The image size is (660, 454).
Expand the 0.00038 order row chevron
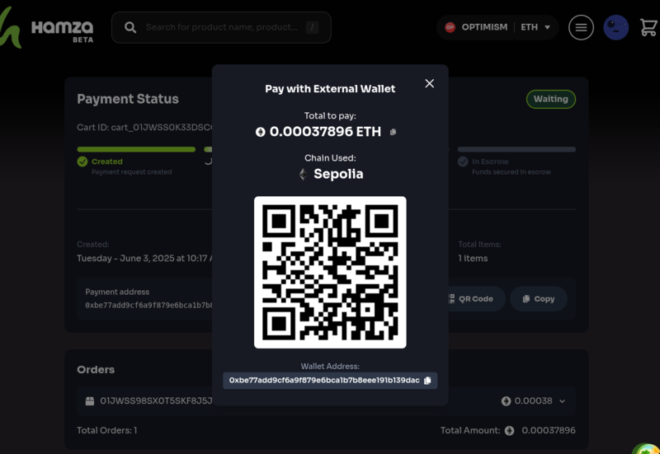(562, 401)
